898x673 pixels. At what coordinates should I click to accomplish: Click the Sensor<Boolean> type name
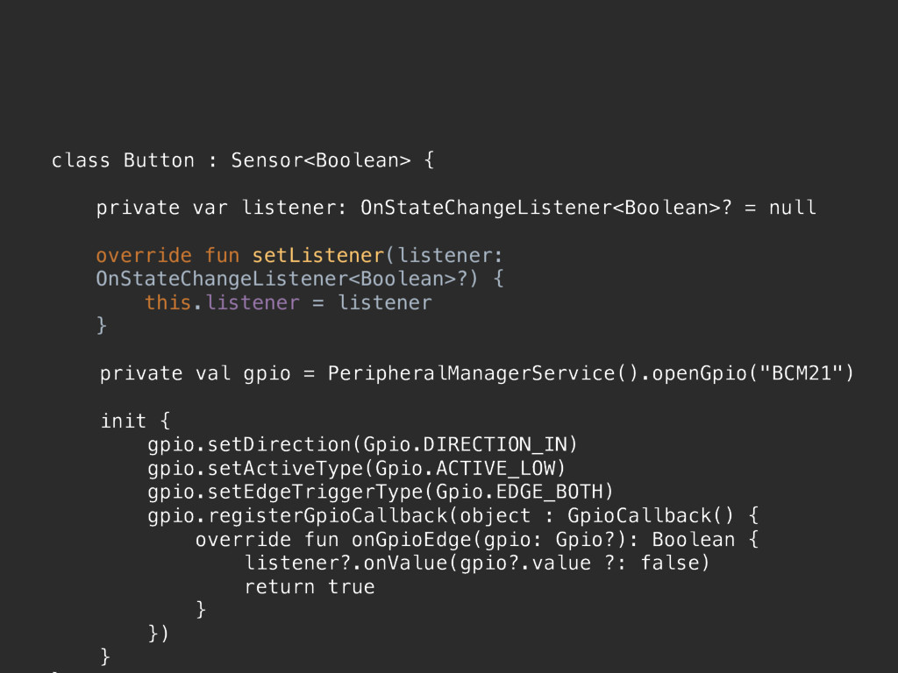[x=321, y=160]
